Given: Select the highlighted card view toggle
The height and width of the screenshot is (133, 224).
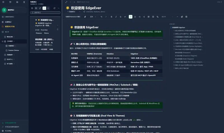Looking at the screenshot, I should click(44, 8).
